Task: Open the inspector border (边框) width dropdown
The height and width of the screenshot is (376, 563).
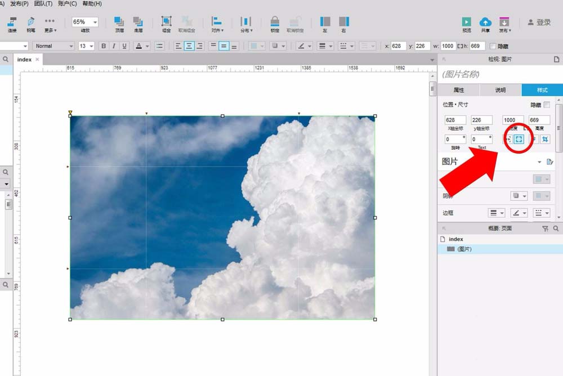Action: [x=497, y=213]
